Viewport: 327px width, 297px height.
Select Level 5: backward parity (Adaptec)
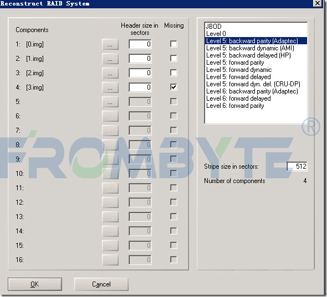point(256,41)
